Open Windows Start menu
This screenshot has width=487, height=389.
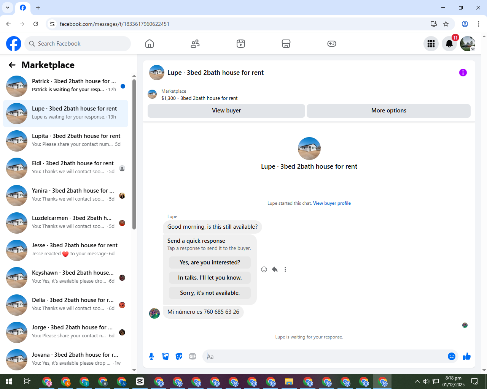9,381
